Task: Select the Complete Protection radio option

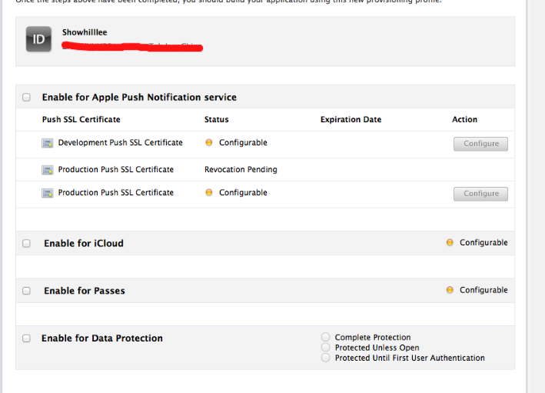Action: (326, 337)
